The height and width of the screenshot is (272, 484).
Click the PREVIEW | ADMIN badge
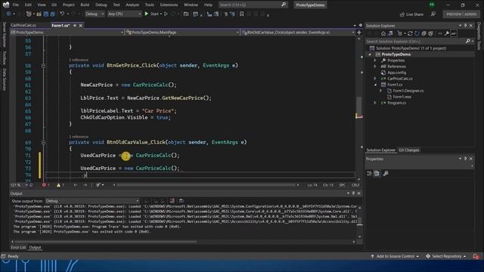[461, 14]
